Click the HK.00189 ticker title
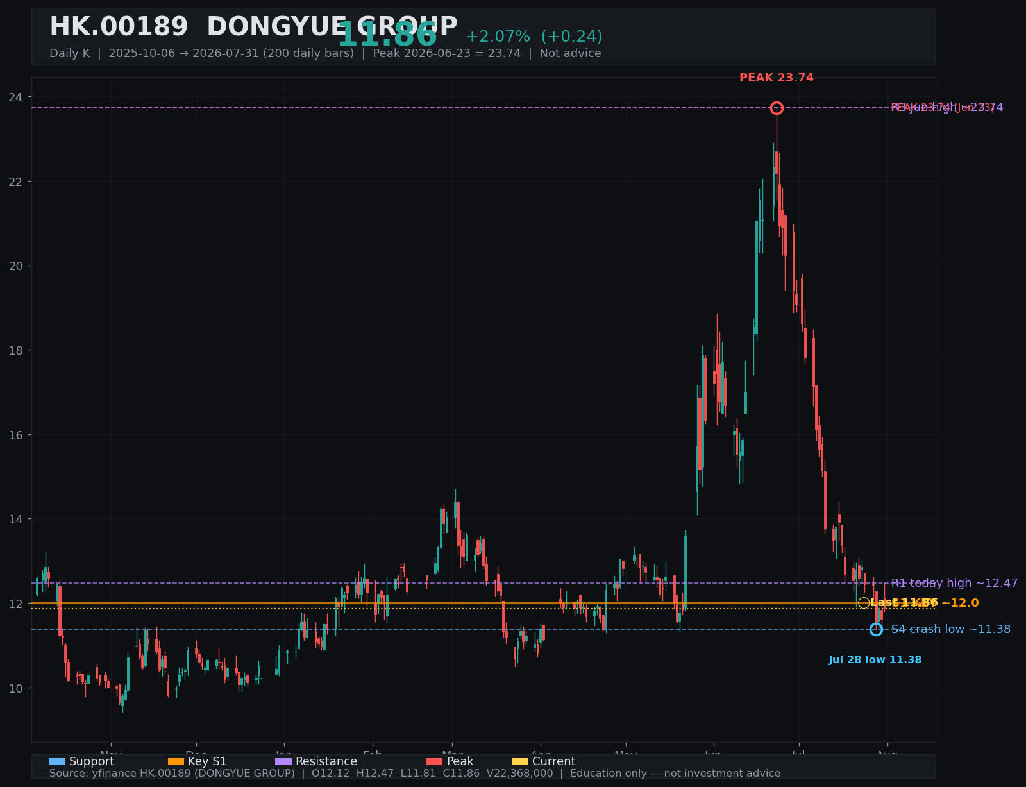Viewport: 1026px width, 787px height. click(253, 28)
